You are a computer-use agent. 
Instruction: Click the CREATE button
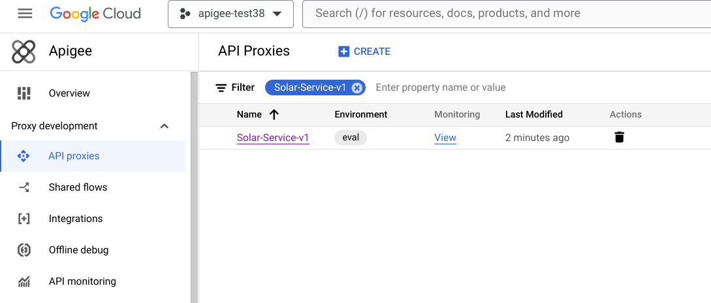pos(364,51)
